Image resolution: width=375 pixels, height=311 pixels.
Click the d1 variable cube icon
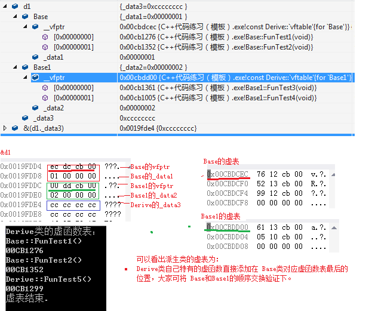pyautogui.click(x=15, y=7)
